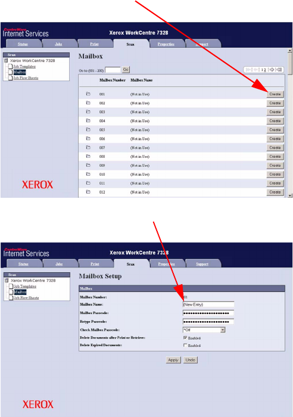The height and width of the screenshot is (417, 293).
Task: Open the Status tab on Mailbox Setup page
Action: (x=23, y=264)
